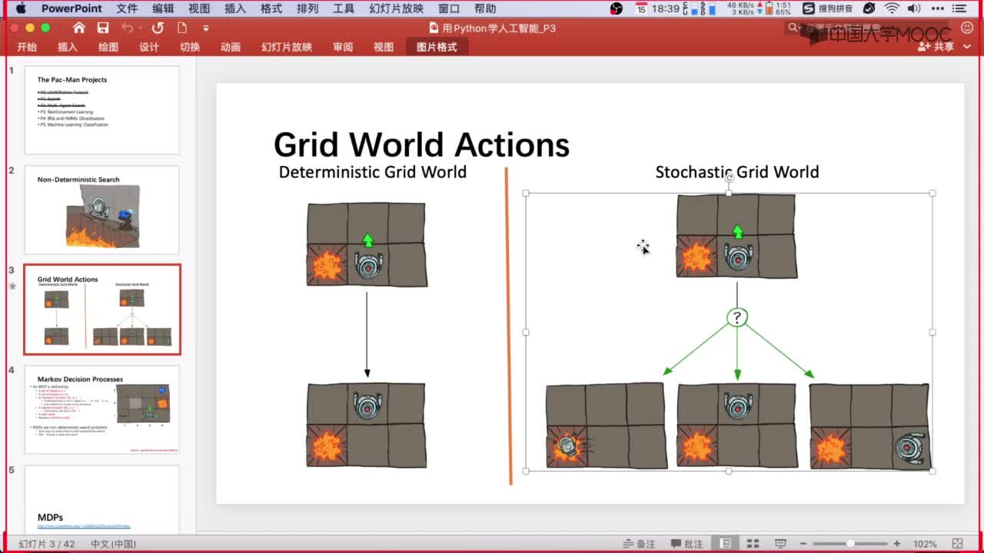The height and width of the screenshot is (553, 984).
Task: Switch to the 设计 ribbon tab
Action: click(149, 47)
